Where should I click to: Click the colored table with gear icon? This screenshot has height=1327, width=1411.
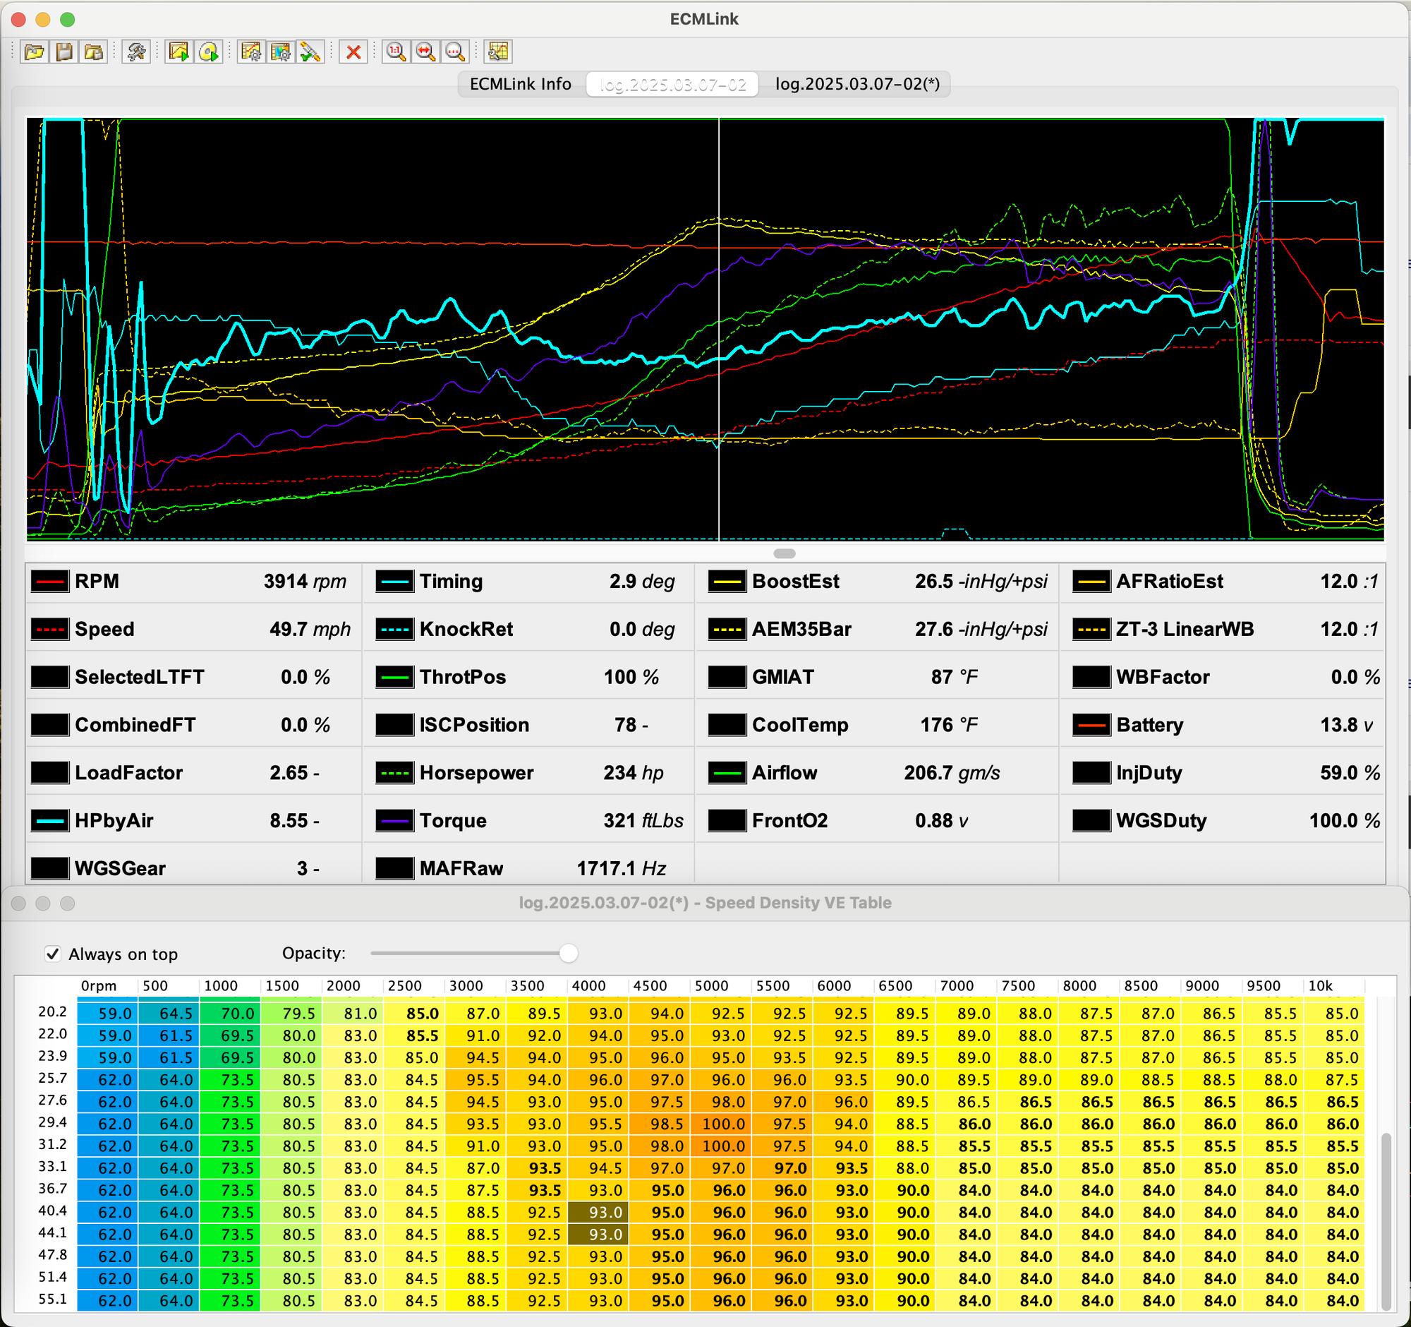click(281, 52)
